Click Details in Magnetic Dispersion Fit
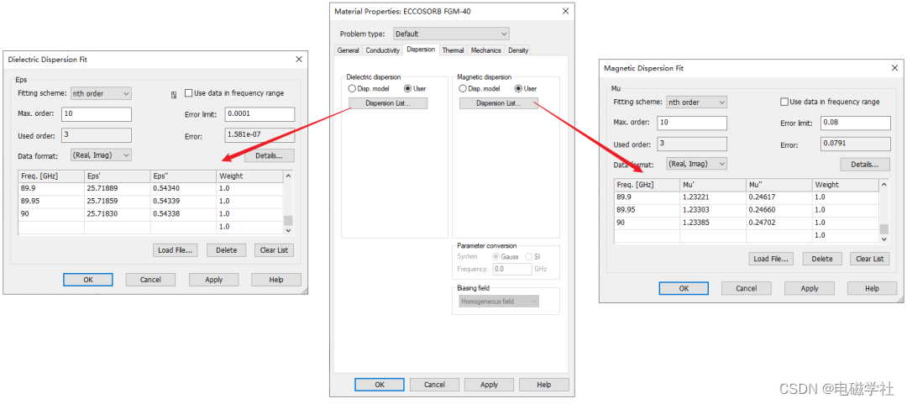Image resolution: width=907 pixels, height=404 pixels. (x=865, y=165)
